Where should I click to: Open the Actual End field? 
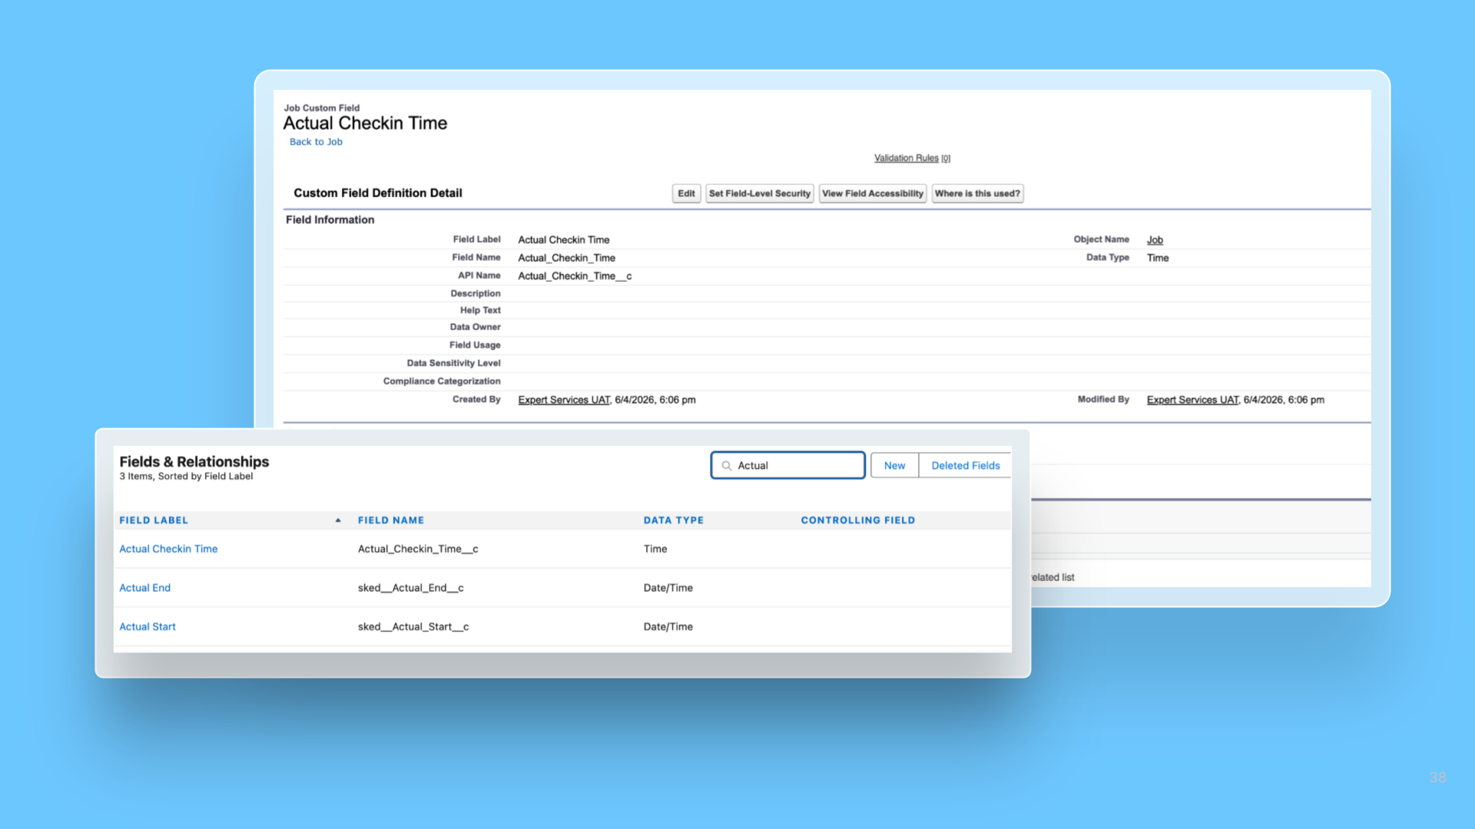[144, 588]
